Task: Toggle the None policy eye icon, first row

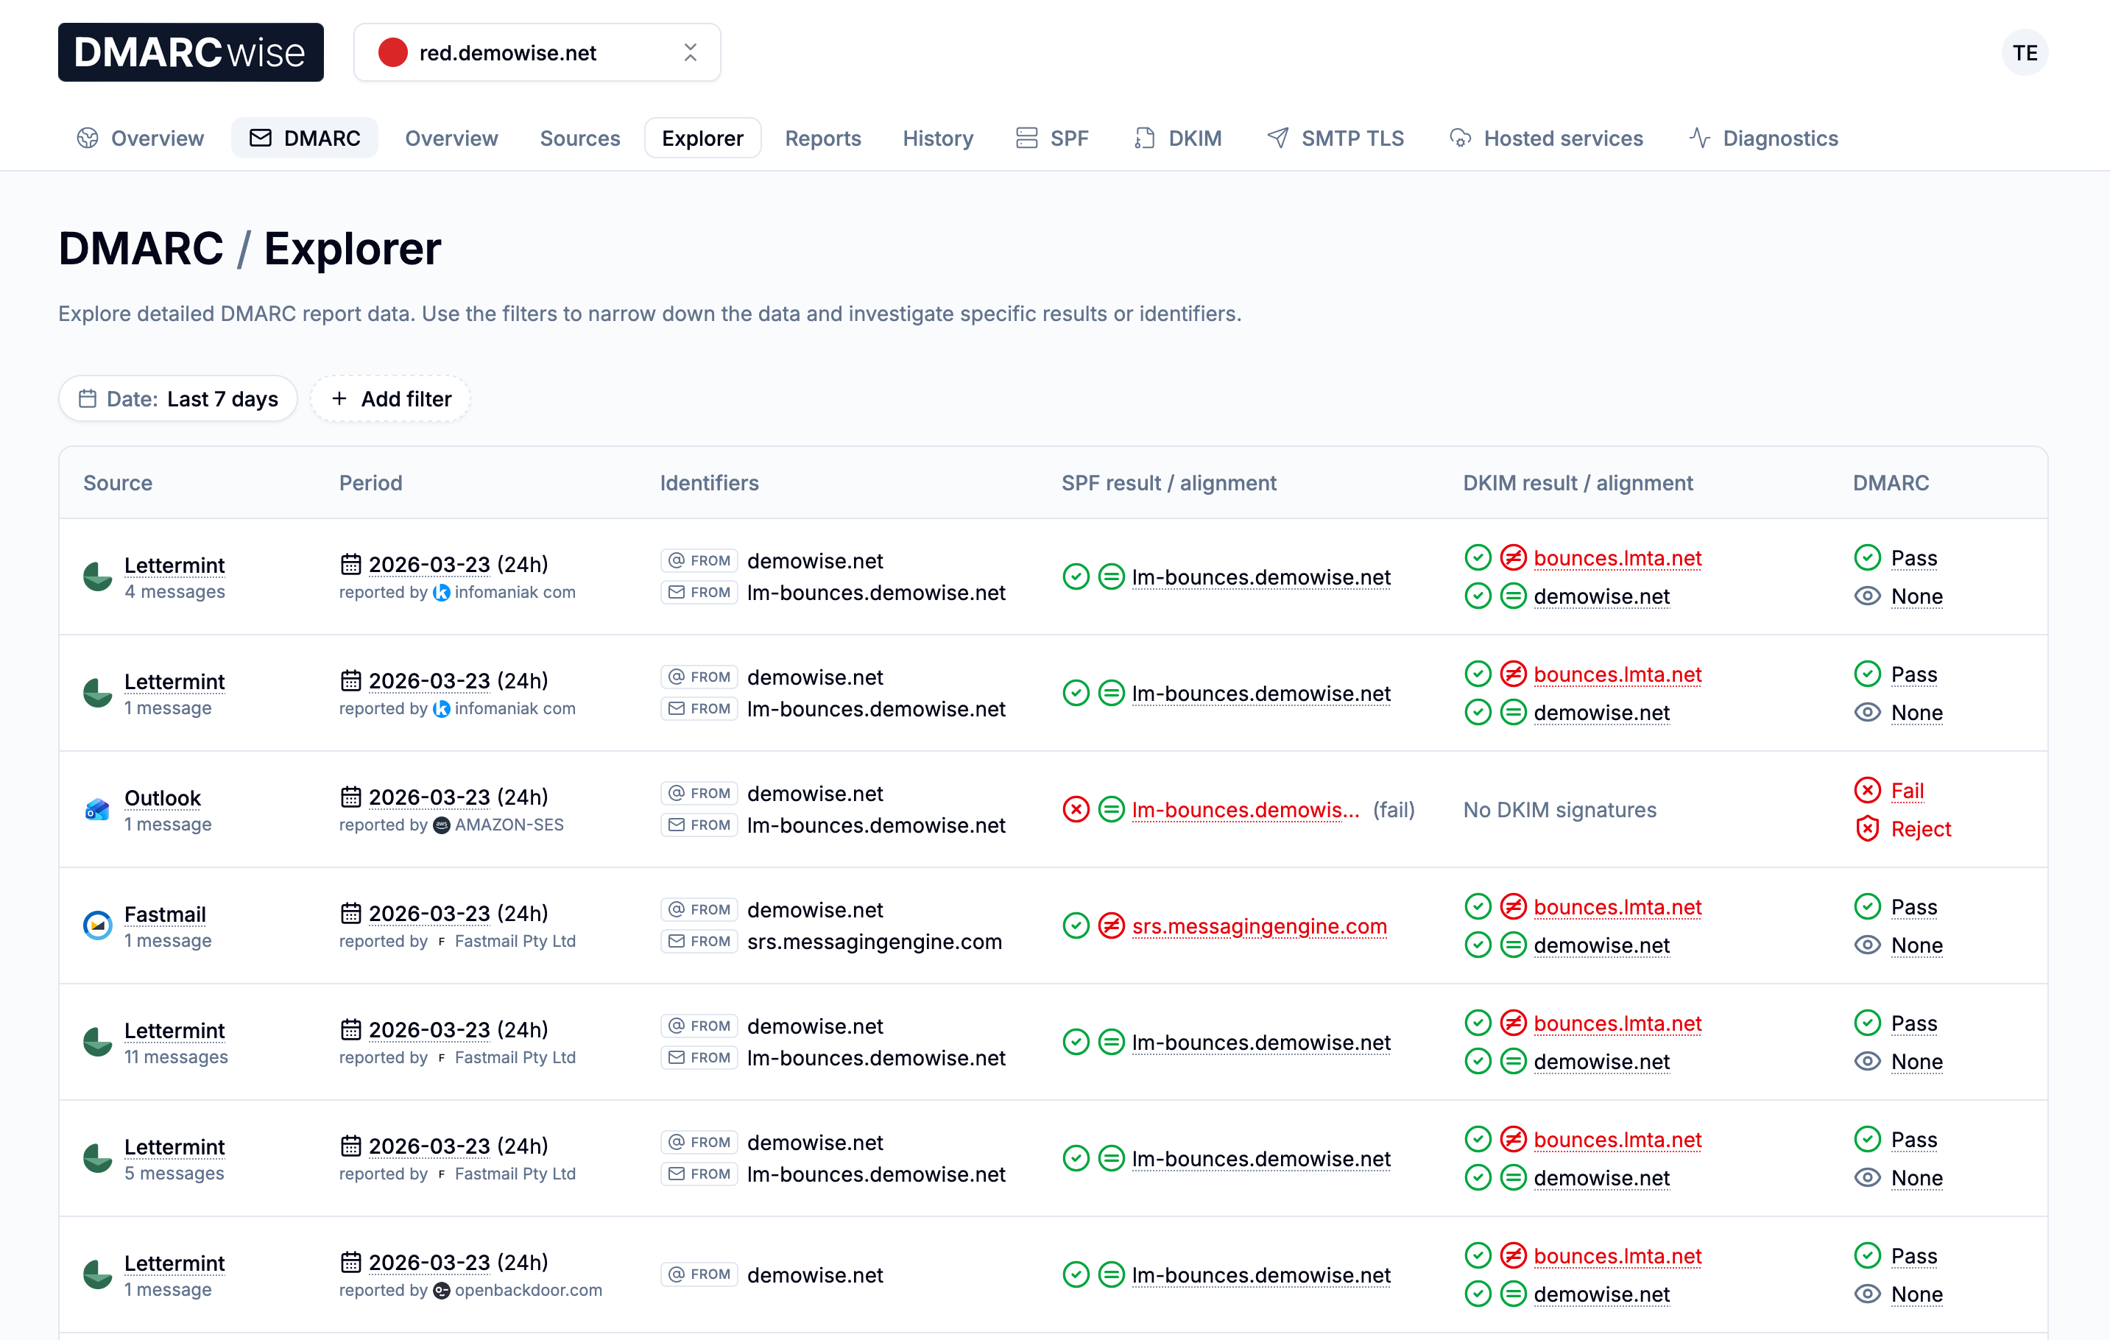Action: [1867, 596]
